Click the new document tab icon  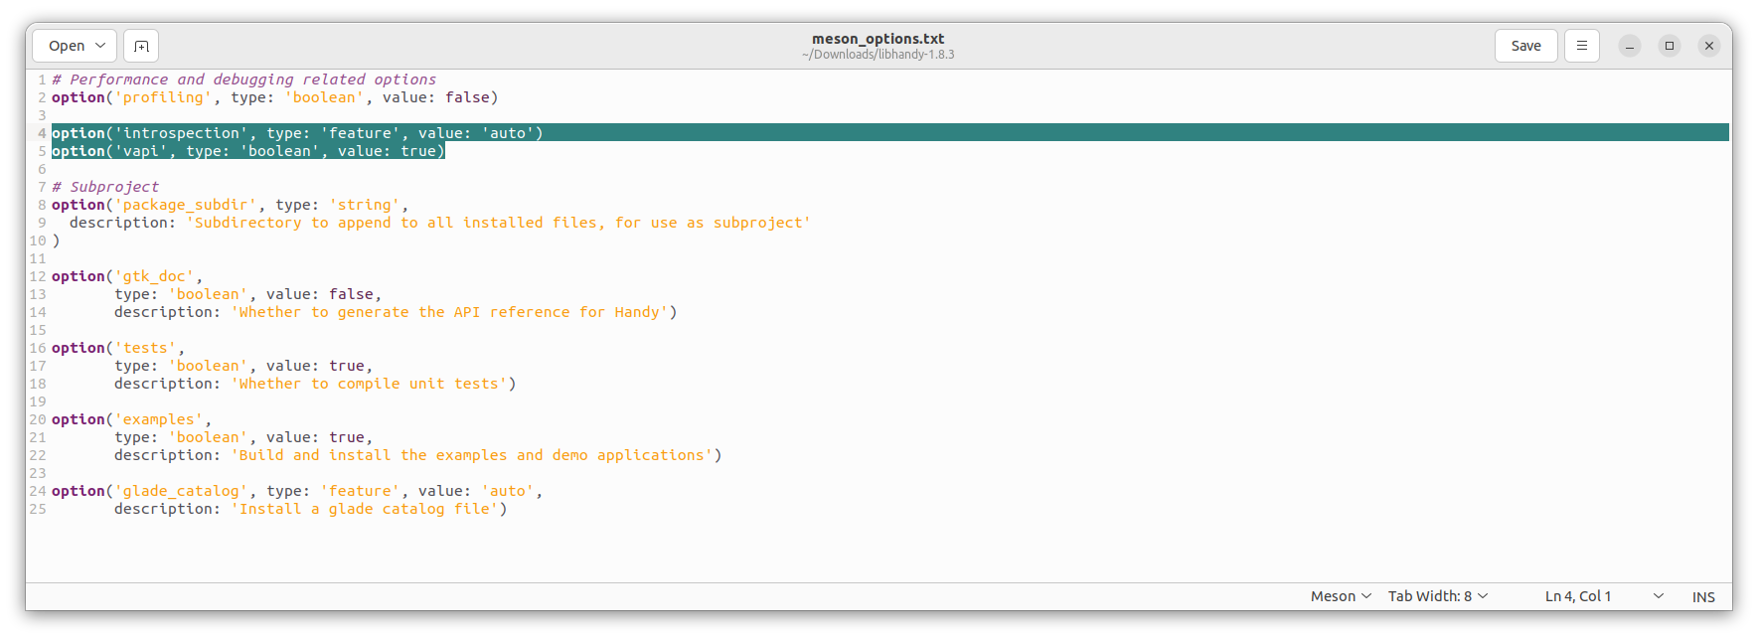coord(141,46)
